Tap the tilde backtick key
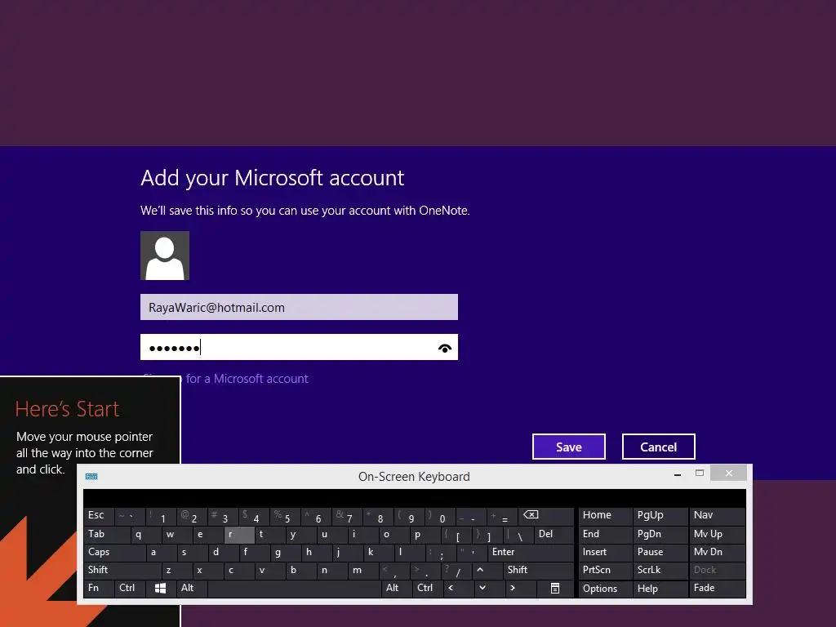This screenshot has width=836, height=627. pos(130,516)
